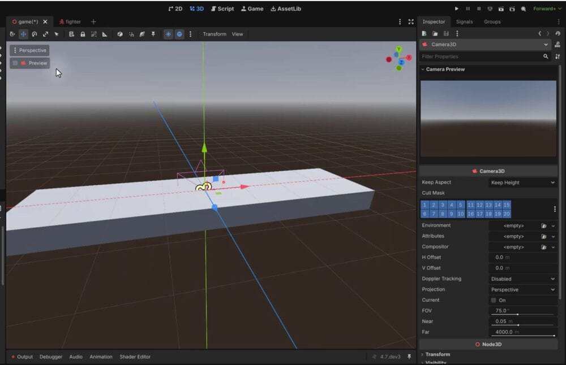Stop the running project
The height and width of the screenshot is (365, 566).
tap(479, 8)
